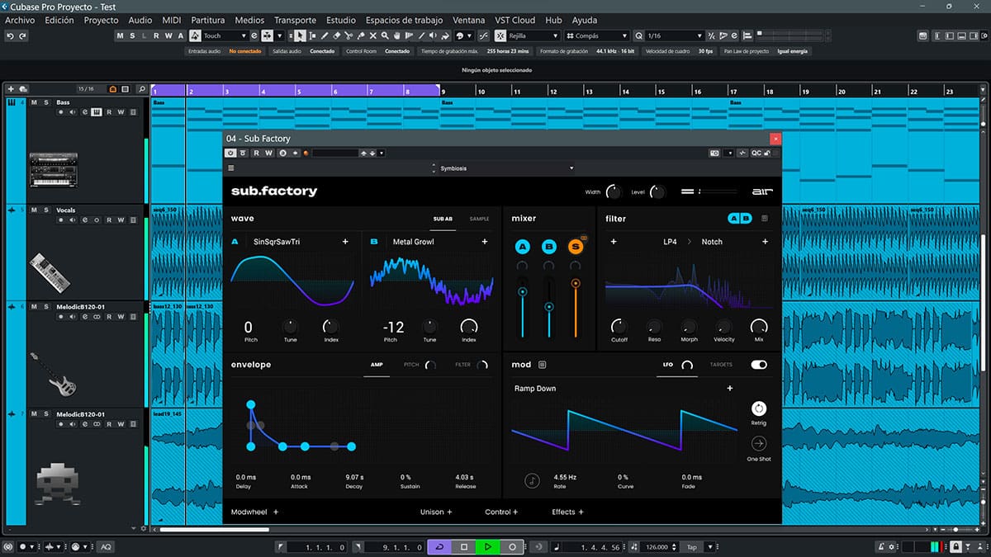
Task: Add a new track with the plus button
Action: (11, 88)
